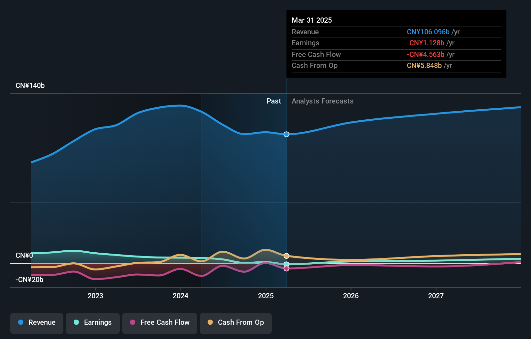531x339 pixels.
Task: Click the 2027 x-axis label
Action: coord(436,296)
